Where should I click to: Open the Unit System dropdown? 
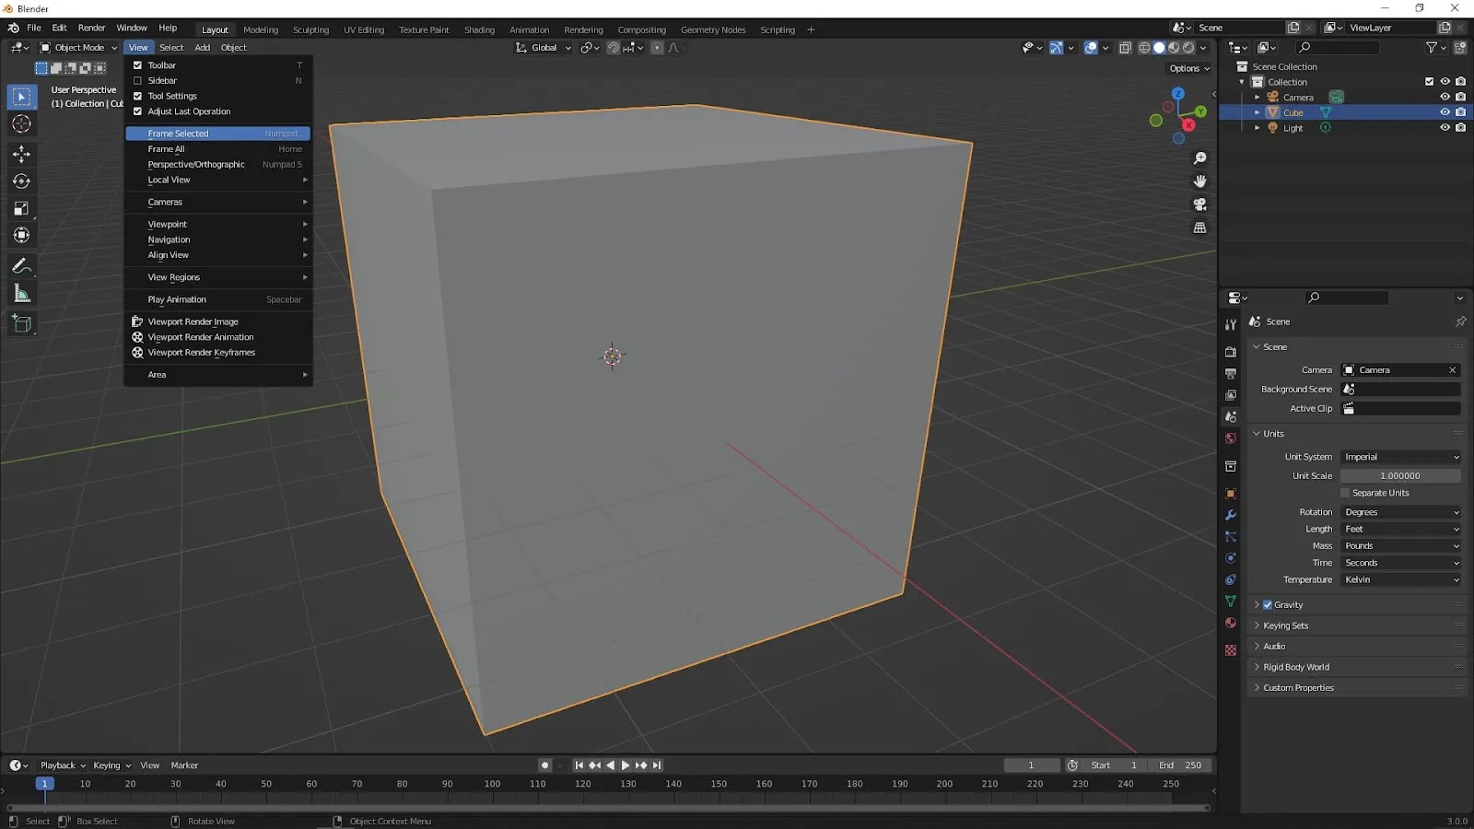1400,456
